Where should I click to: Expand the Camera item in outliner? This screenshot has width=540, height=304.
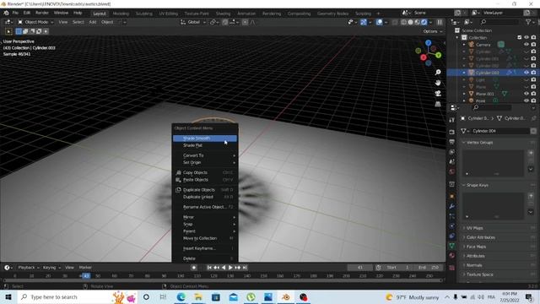point(464,45)
